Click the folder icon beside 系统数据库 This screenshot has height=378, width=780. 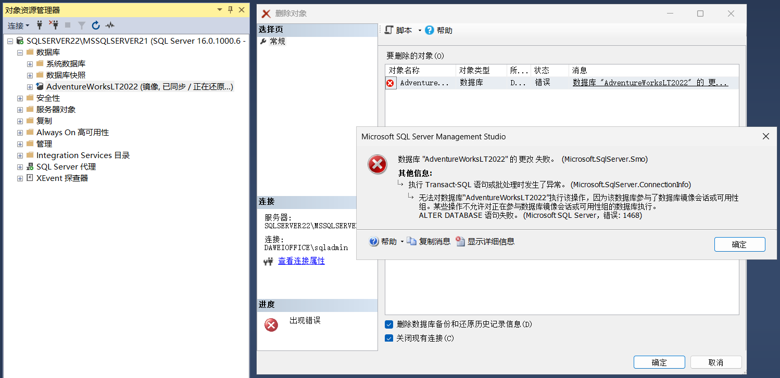click(40, 63)
